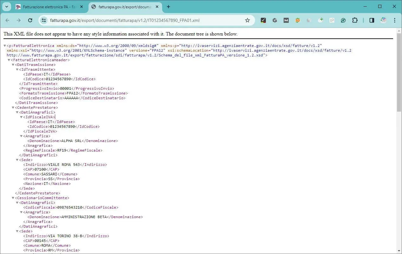This screenshot has height=254, width=402.
Task: Click the browser forward arrow
Action: click(x=19, y=20)
